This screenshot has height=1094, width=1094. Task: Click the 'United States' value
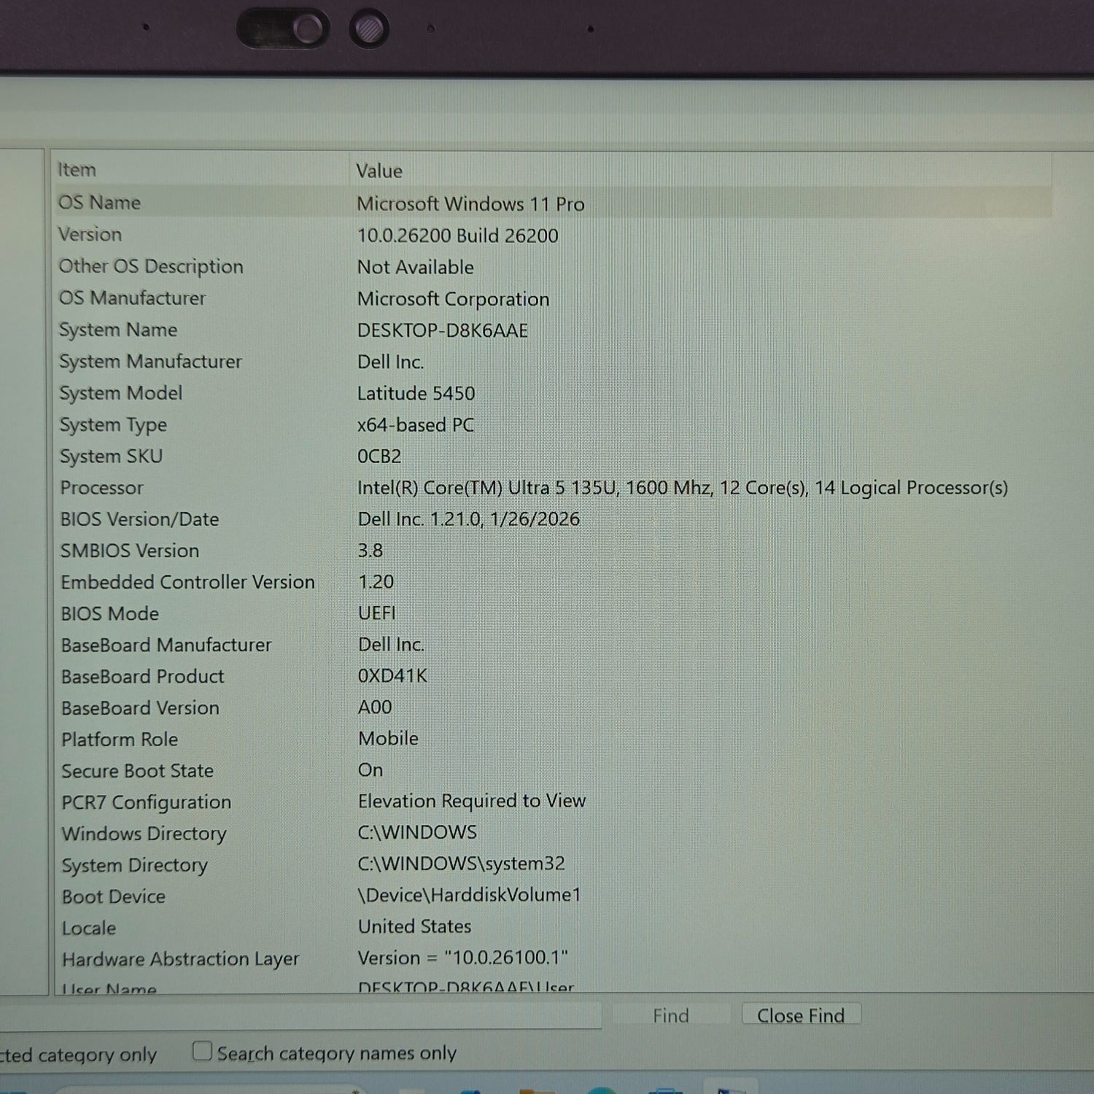pos(414,926)
